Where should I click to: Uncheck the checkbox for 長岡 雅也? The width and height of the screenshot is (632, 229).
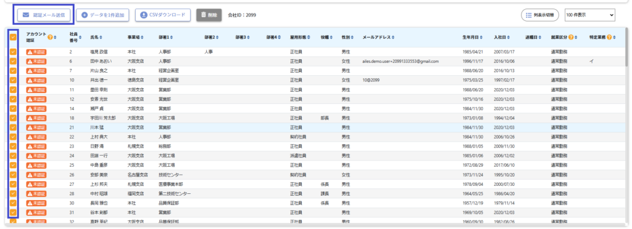pyautogui.click(x=13, y=203)
